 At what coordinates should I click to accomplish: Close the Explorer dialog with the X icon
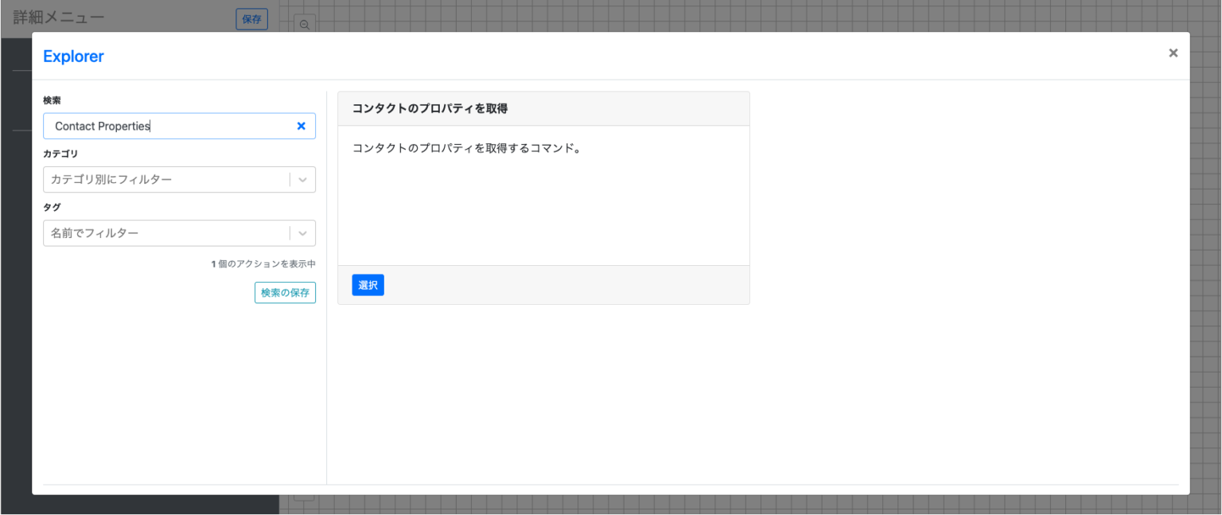(x=1173, y=53)
